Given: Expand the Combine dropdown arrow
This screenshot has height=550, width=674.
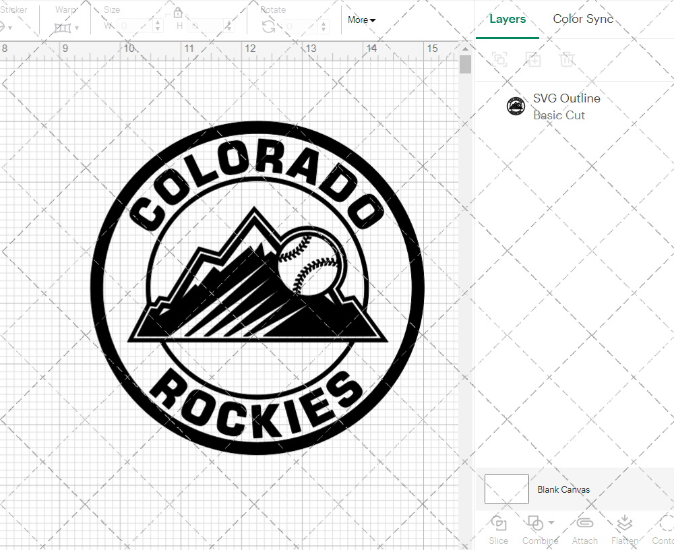Looking at the screenshot, I should coord(551,523).
